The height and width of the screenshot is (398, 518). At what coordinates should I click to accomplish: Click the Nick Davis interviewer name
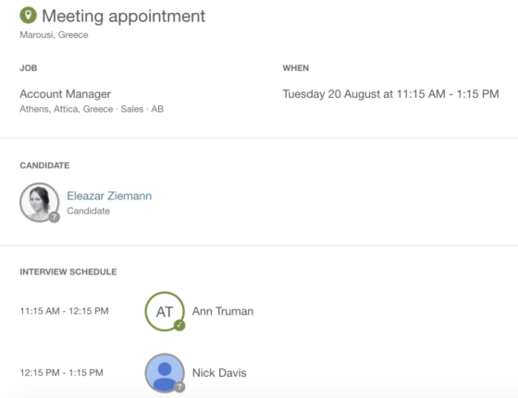coord(219,373)
